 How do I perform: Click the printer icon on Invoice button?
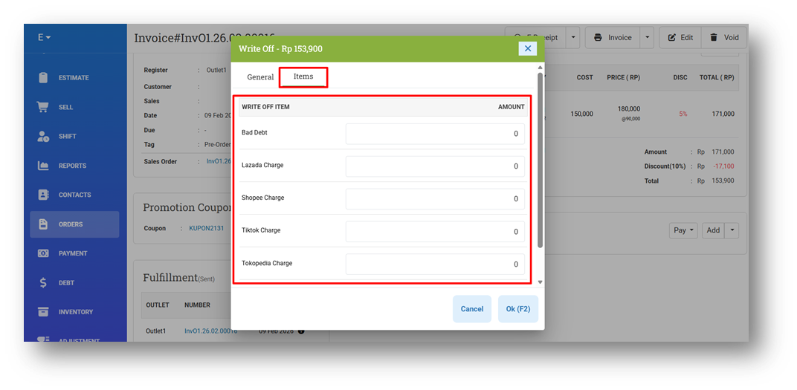pyautogui.click(x=598, y=38)
